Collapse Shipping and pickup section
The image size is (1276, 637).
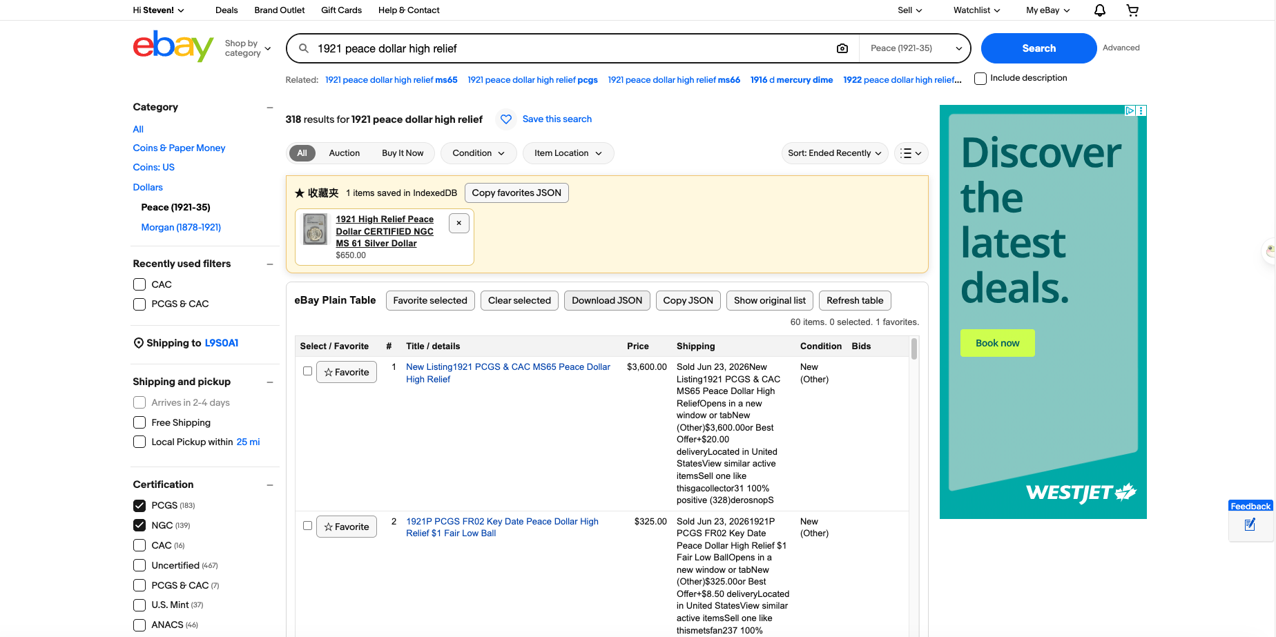[x=270, y=382]
